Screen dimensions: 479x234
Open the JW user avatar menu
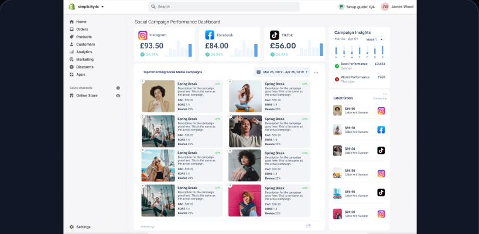[385, 6]
